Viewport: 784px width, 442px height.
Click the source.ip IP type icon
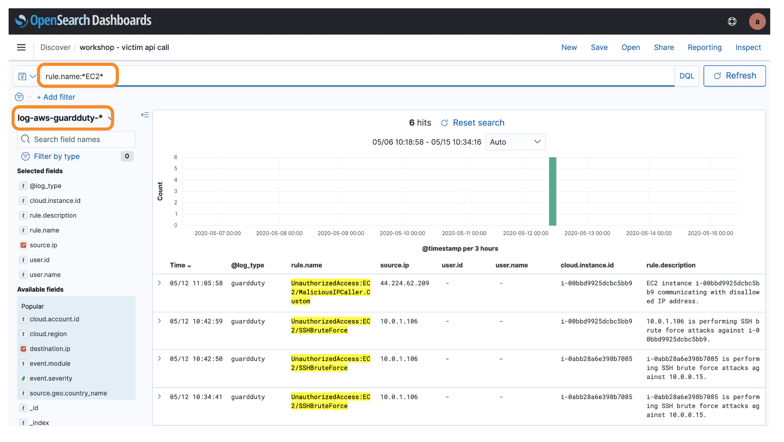point(23,245)
